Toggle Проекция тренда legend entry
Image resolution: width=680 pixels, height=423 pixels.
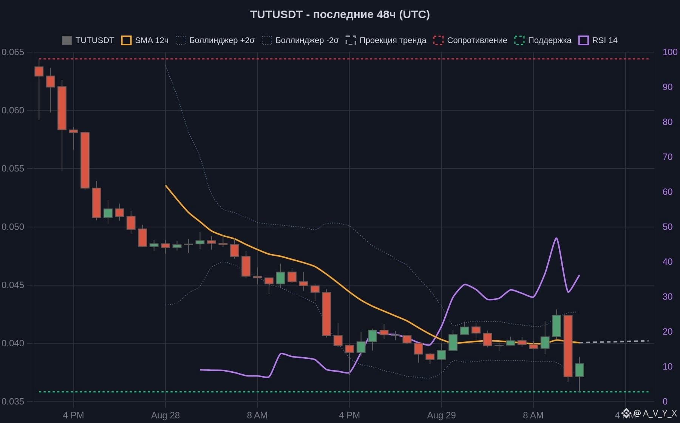(x=386, y=40)
